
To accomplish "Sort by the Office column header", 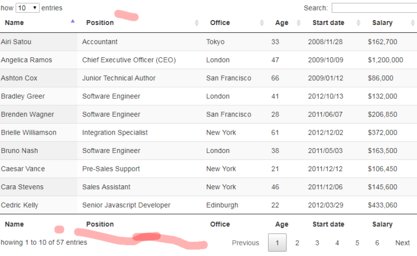I will pos(220,23).
